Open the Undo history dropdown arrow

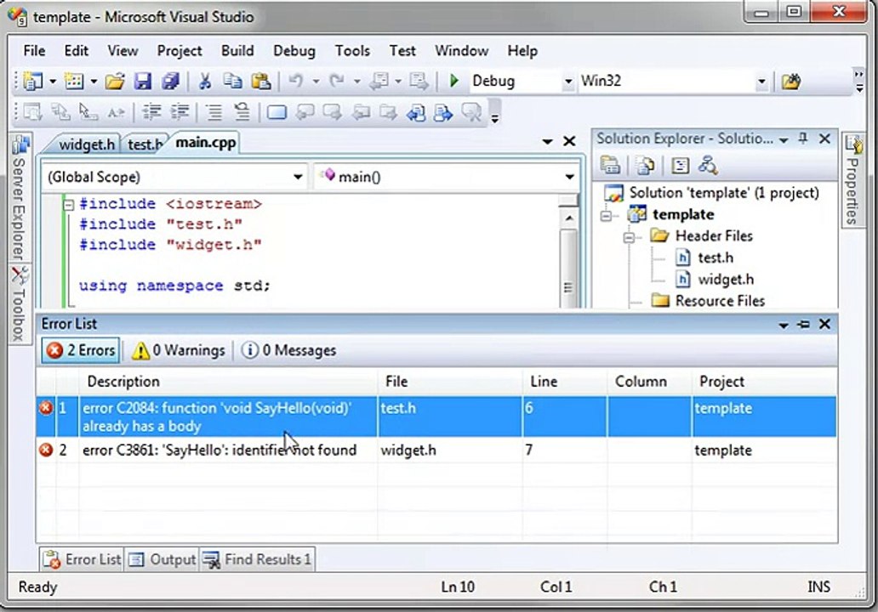pos(316,82)
